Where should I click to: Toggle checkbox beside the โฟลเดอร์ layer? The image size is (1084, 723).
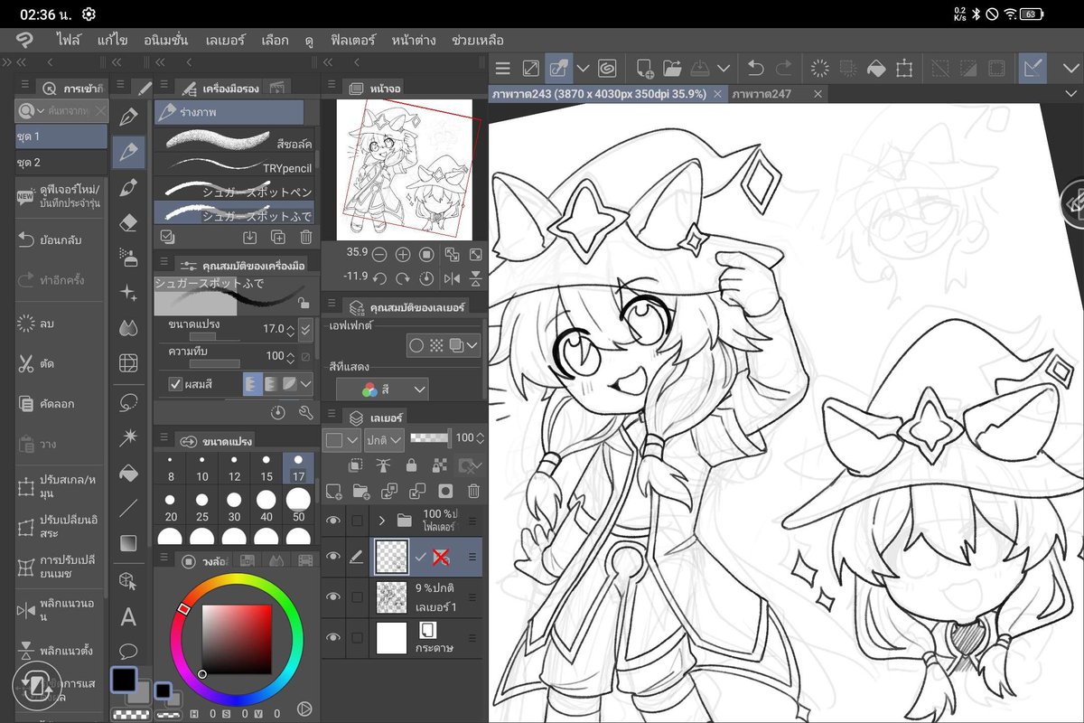(358, 520)
